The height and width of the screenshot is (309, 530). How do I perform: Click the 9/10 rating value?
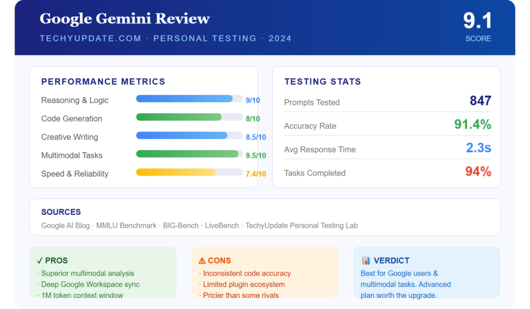253,100
